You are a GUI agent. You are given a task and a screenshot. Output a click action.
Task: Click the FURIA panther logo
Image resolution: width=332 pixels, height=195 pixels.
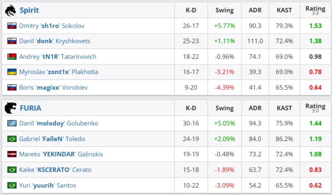coord(10,108)
